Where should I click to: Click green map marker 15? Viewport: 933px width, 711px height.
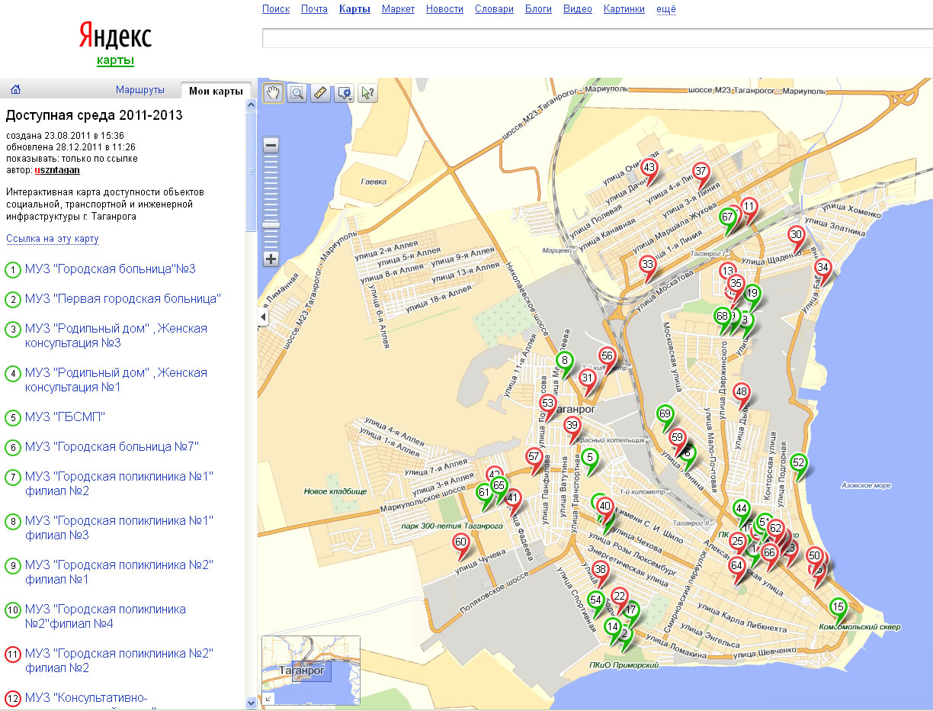point(838,608)
